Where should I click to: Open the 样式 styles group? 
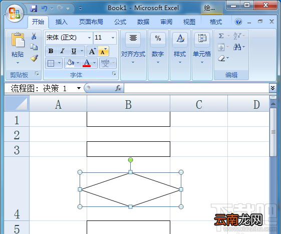(x=180, y=55)
